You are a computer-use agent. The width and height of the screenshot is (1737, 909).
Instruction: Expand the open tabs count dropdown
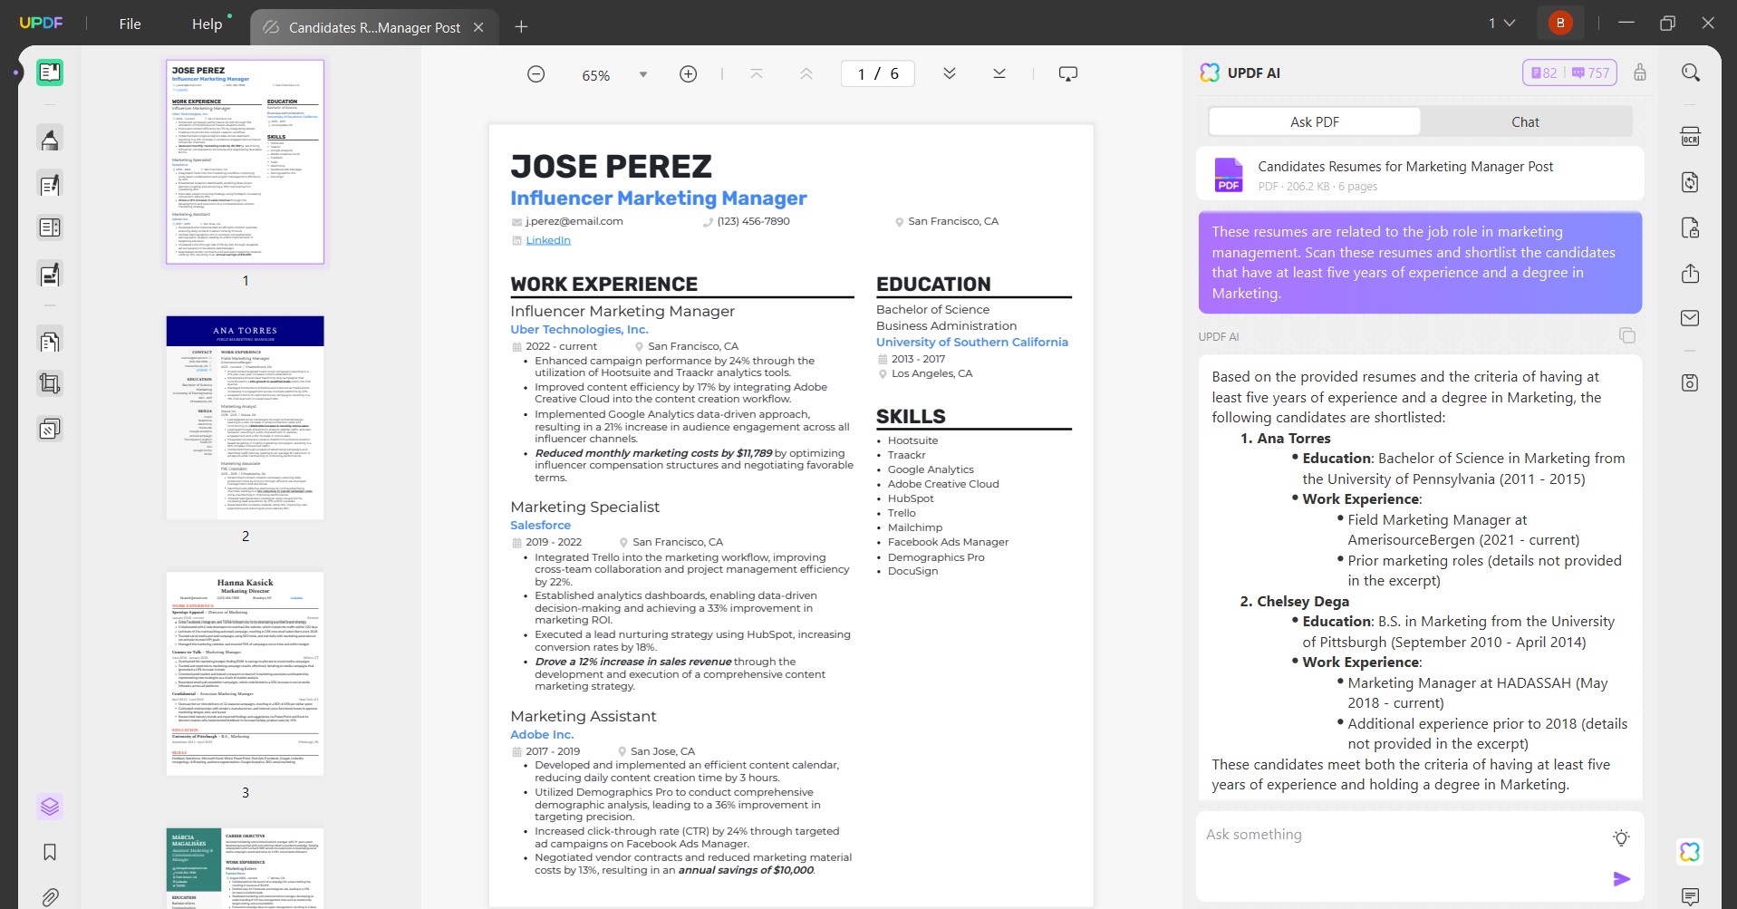click(1502, 24)
